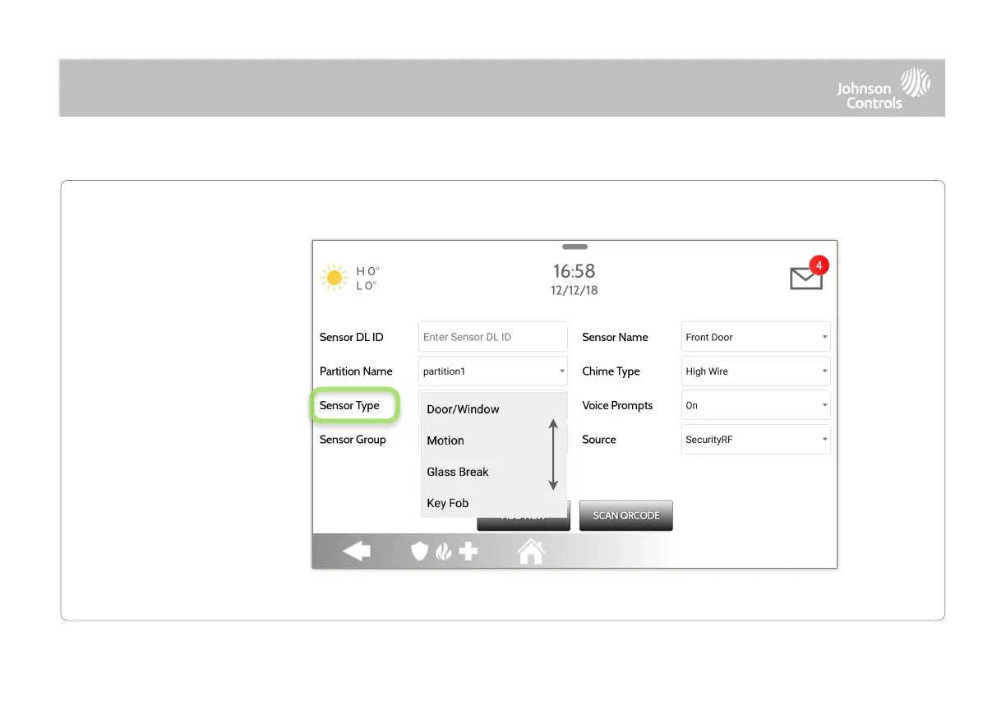Click the sun weather icon
The image size is (1006, 710).
pos(335,278)
